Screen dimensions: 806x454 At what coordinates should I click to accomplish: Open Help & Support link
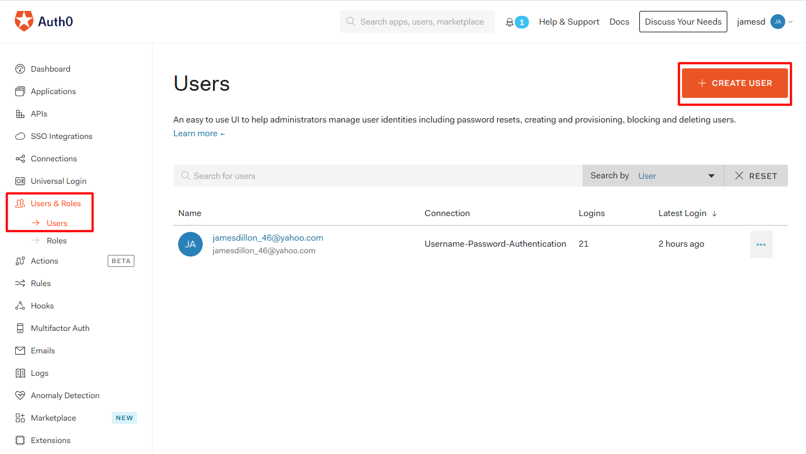pos(569,22)
